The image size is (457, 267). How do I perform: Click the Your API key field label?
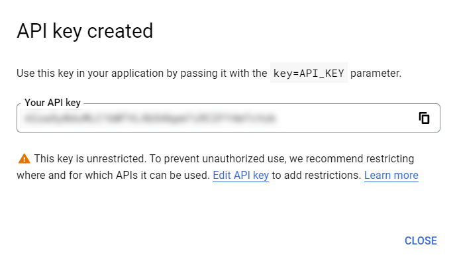pyautogui.click(x=52, y=103)
